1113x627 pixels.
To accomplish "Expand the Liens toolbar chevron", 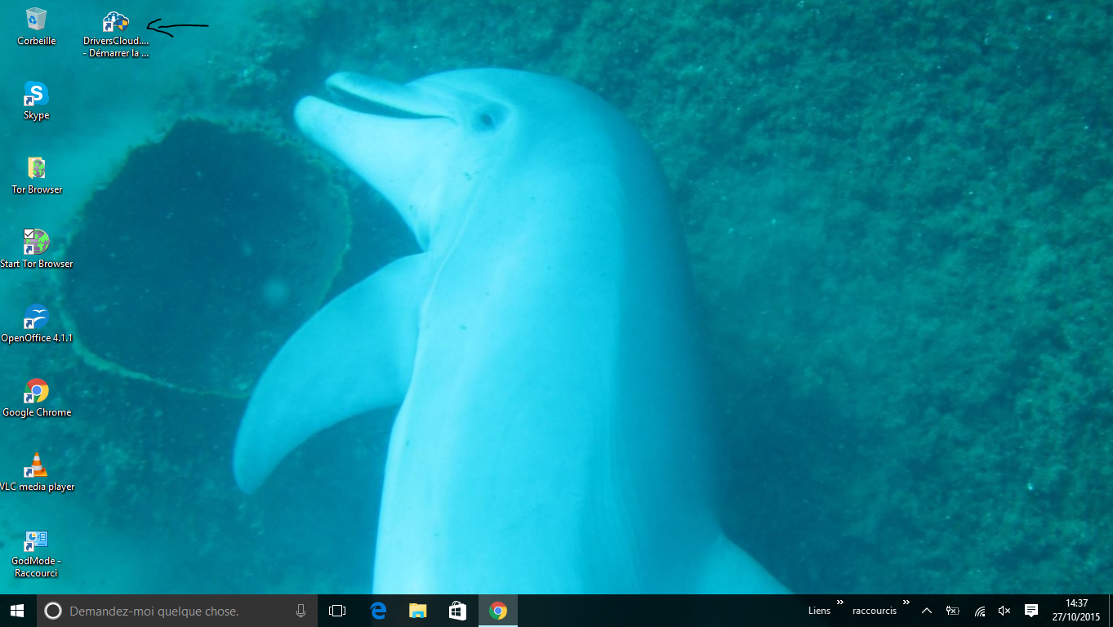I will (x=840, y=603).
